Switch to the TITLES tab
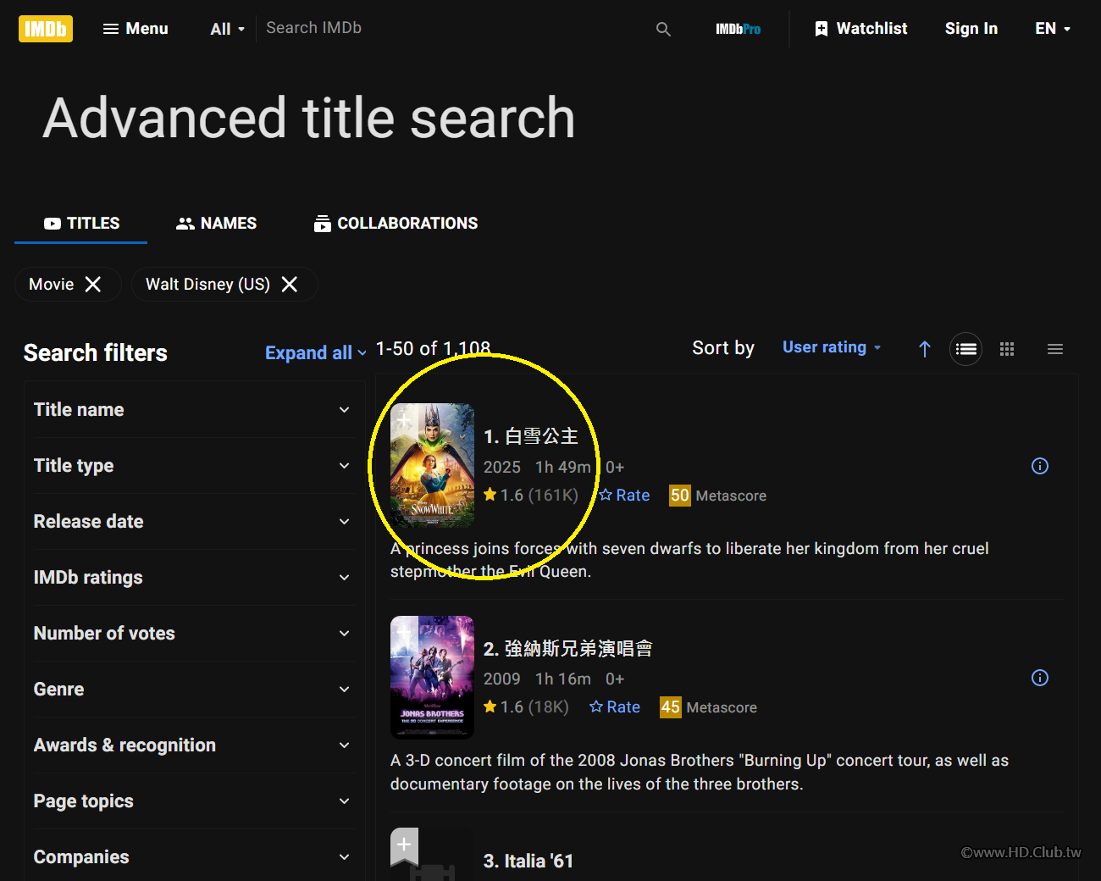 point(81,224)
